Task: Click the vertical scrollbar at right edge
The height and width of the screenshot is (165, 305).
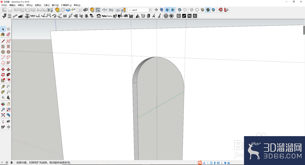Action: click(x=304, y=30)
